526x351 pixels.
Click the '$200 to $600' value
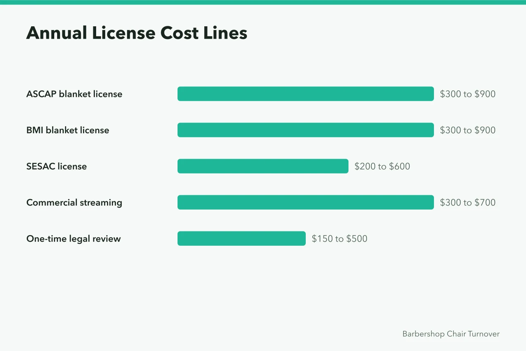pyautogui.click(x=382, y=166)
